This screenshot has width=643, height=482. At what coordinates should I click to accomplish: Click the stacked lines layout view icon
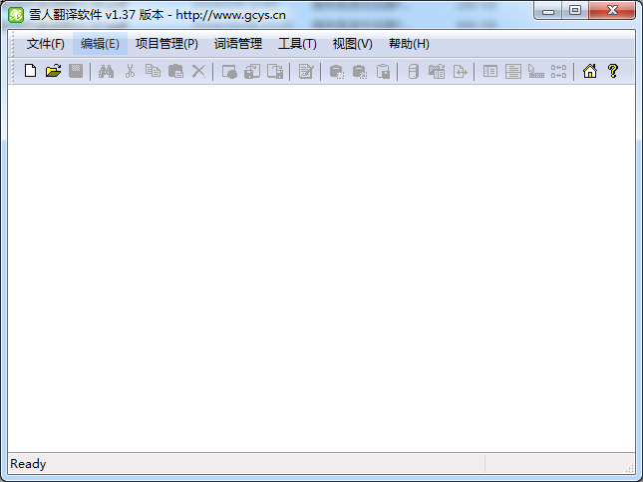[x=513, y=71]
